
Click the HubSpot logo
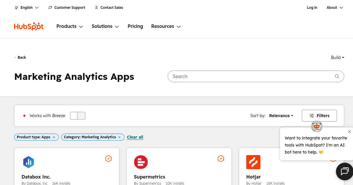pyautogui.click(x=29, y=26)
